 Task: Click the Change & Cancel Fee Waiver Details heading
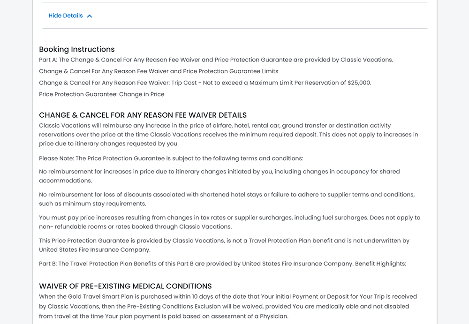tap(143, 115)
